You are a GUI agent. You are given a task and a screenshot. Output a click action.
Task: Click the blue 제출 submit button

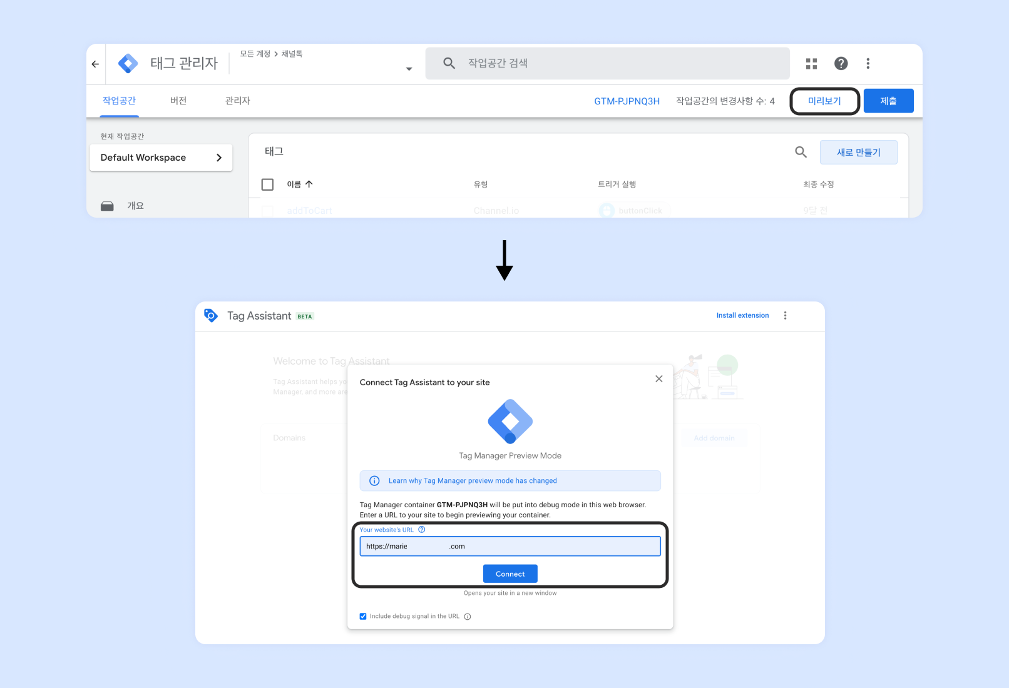889,101
